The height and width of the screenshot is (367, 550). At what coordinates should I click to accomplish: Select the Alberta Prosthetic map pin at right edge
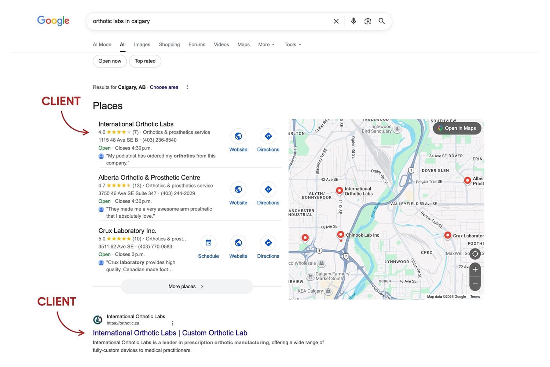tap(467, 180)
